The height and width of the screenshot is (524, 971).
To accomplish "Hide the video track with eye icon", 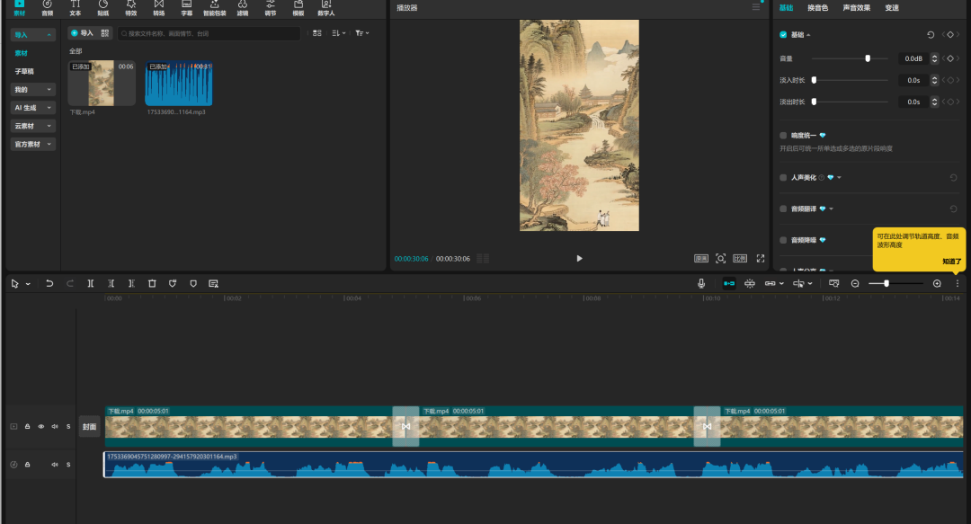I will [40, 427].
